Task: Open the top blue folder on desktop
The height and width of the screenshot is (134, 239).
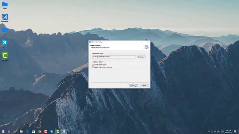Action: (x=5, y=4)
